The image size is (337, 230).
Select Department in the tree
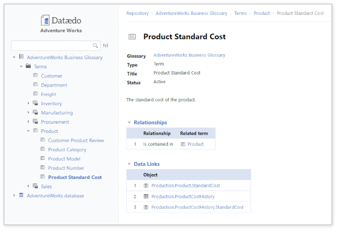click(x=54, y=85)
